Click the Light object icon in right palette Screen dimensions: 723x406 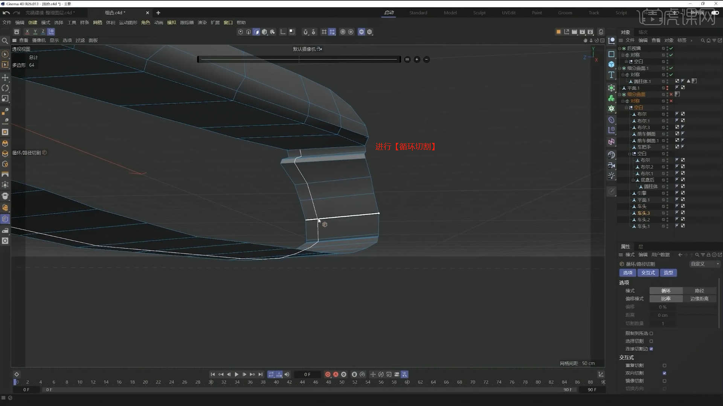click(x=612, y=176)
